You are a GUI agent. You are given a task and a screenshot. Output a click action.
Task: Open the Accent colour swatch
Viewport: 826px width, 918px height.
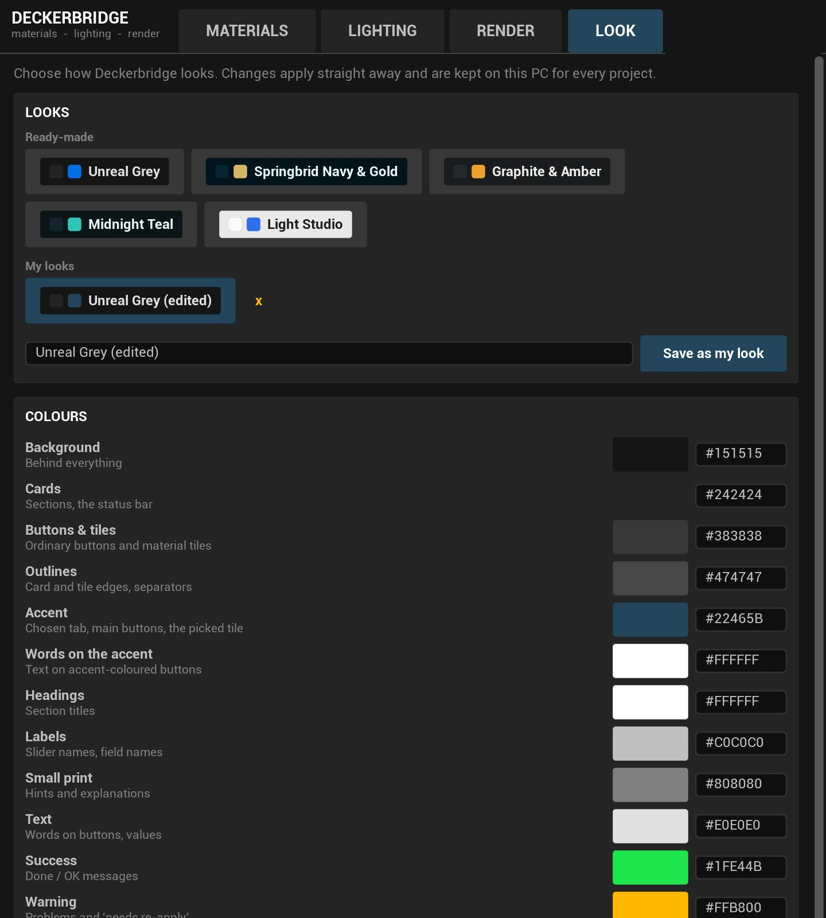[x=650, y=620]
